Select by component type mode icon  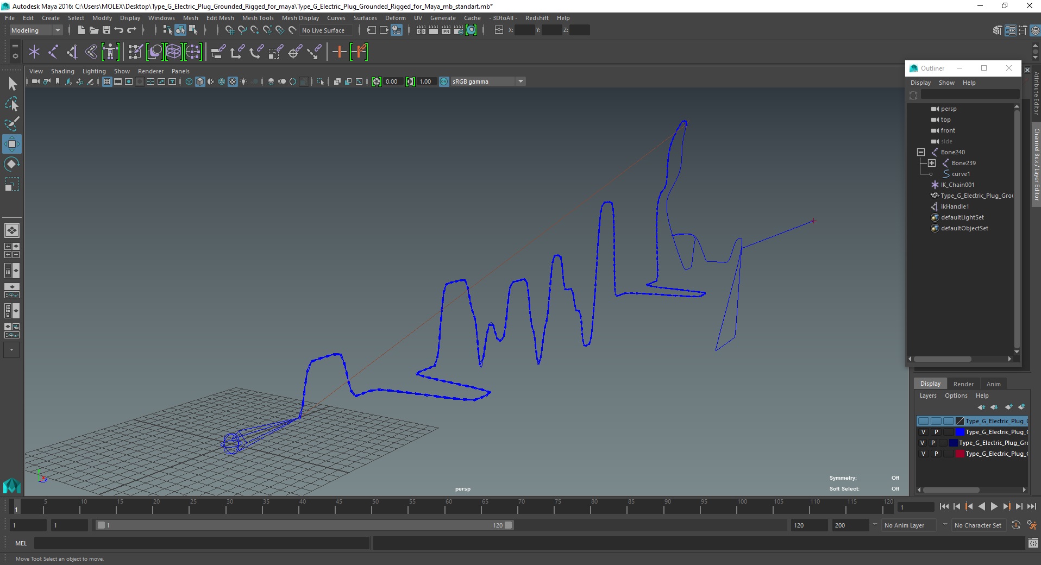(x=193, y=30)
